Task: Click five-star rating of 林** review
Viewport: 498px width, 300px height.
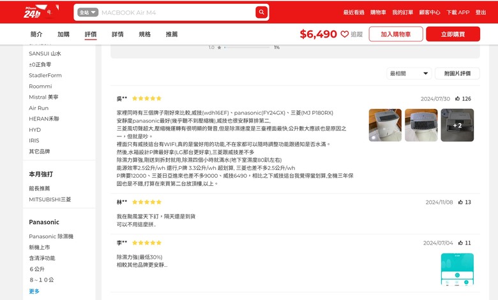Action: 147,202
